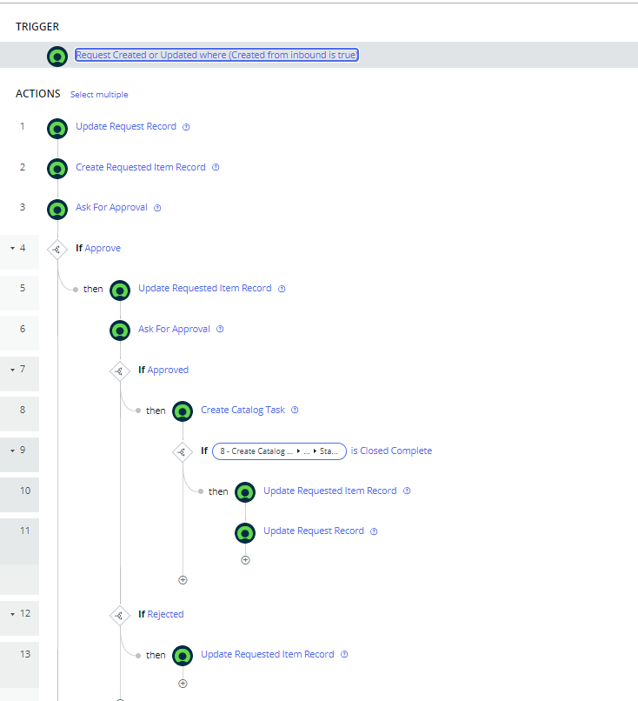Open the If Rejected condition
Screen dimensions: 638x701
point(165,614)
